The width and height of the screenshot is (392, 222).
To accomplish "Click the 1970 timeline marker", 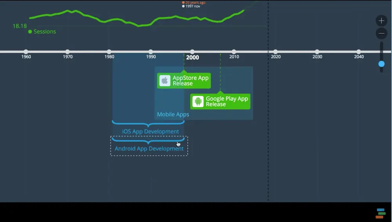I will 67,51.
